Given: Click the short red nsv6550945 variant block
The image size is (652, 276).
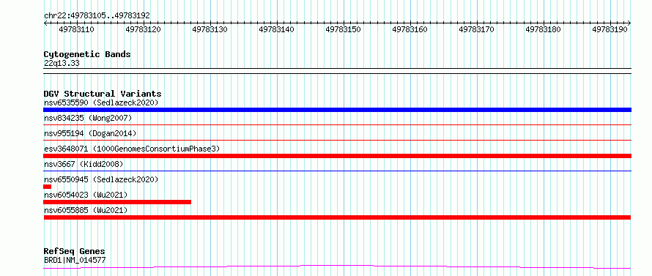Looking at the screenshot, I should [47, 187].
